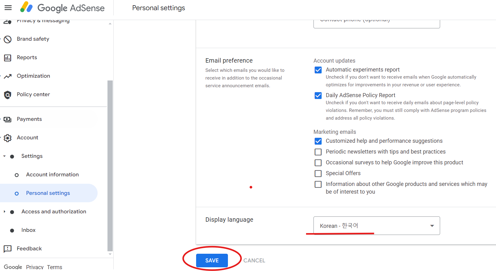Open Account menu item
This screenshot has height=271, width=496.
[27, 138]
